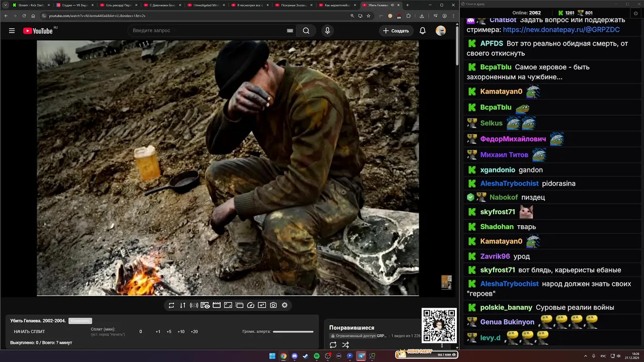Open the on-screen keyboard in search box

pos(290,31)
